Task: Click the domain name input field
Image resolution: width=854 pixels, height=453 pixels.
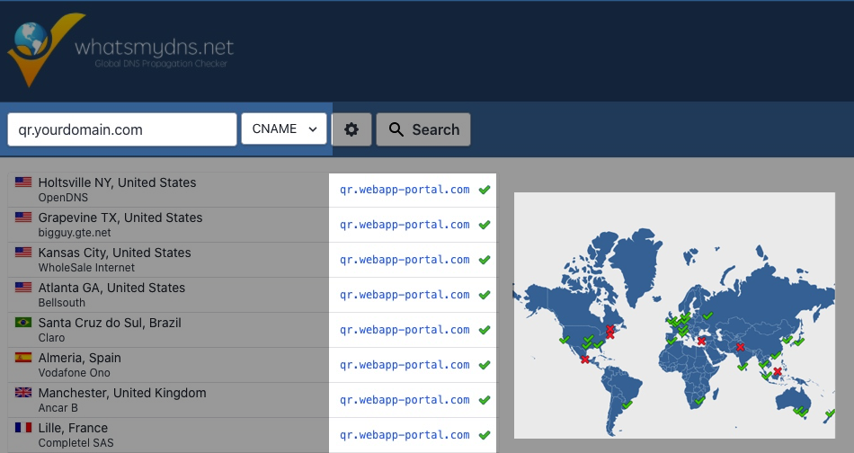Action: tap(121, 129)
